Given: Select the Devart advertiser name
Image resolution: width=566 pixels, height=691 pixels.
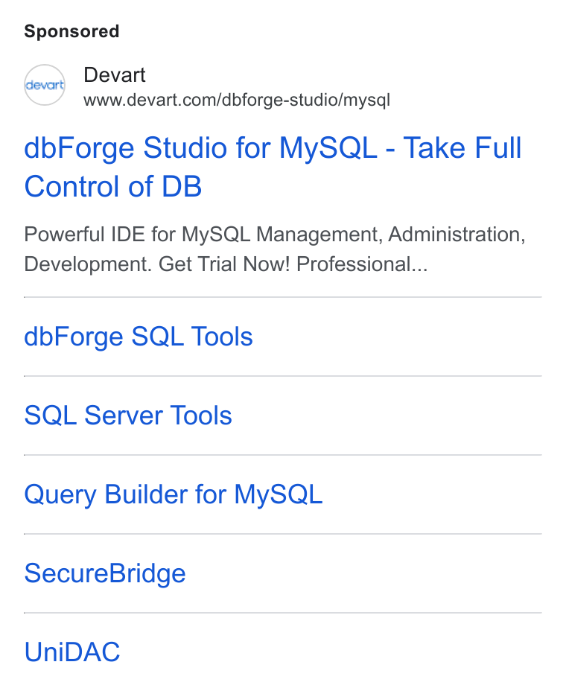Looking at the screenshot, I should coord(115,75).
